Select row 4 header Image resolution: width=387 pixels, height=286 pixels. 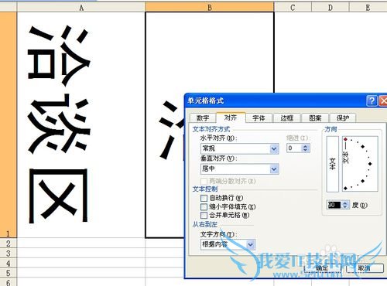click(9, 263)
